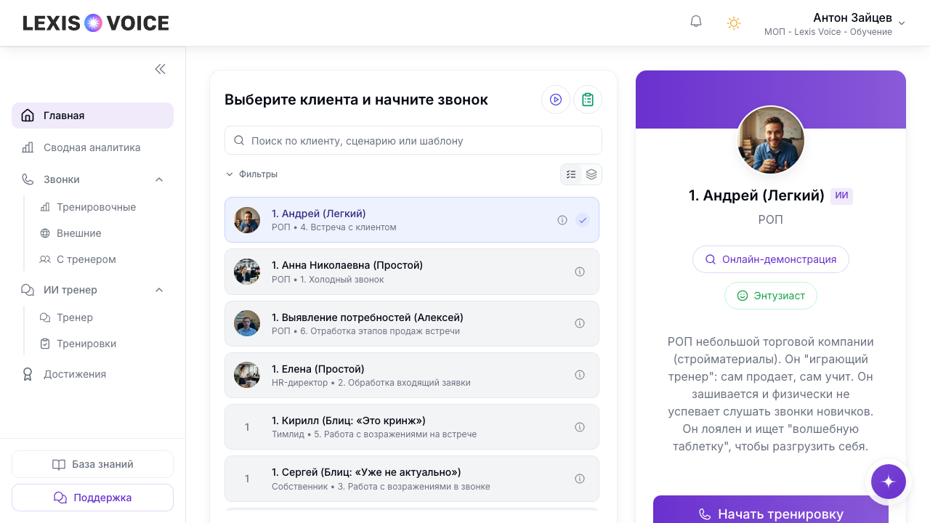Click the Тренировки clipboard icon in sidebar
Viewport: 930px width, 523px height.
pyautogui.click(x=45, y=344)
